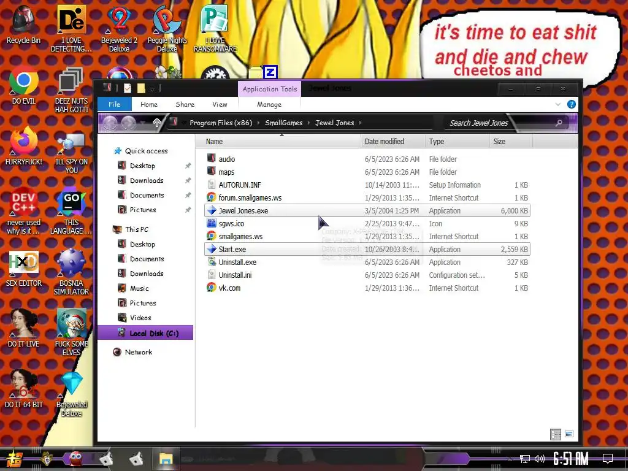Open the network tray icon
Image resolution: width=628 pixels, height=471 pixels.
point(525,459)
